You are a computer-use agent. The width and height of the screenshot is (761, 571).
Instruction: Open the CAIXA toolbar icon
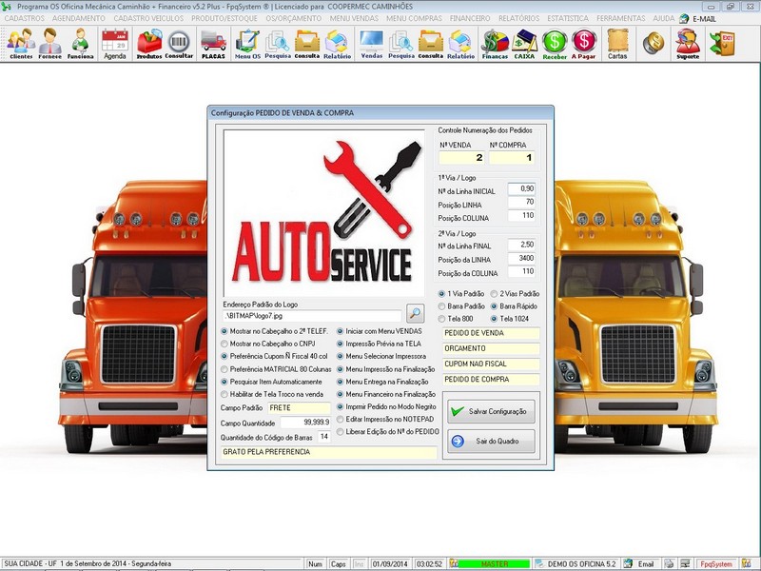coord(524,44)
